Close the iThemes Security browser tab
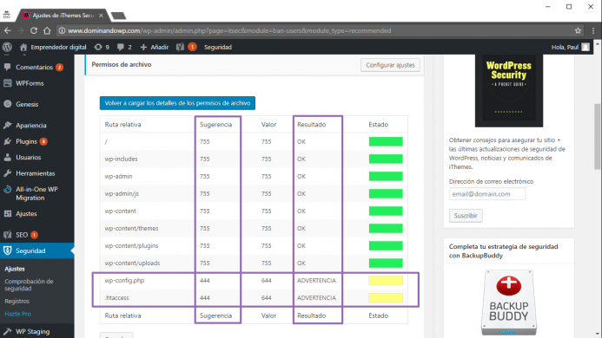Image resolution: width=602 pixels, height=338 pixels. click(x=101, y=16)
